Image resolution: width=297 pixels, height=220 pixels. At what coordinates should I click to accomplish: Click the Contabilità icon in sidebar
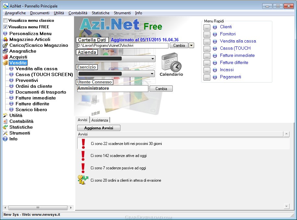tap(5, 122)
